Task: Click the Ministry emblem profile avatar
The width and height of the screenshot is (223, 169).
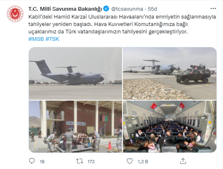Action: click(15, 14)
